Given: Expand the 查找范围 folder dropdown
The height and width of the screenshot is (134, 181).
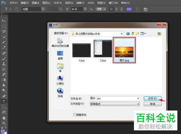Looking at the screenshot, I should coord(122,34).
